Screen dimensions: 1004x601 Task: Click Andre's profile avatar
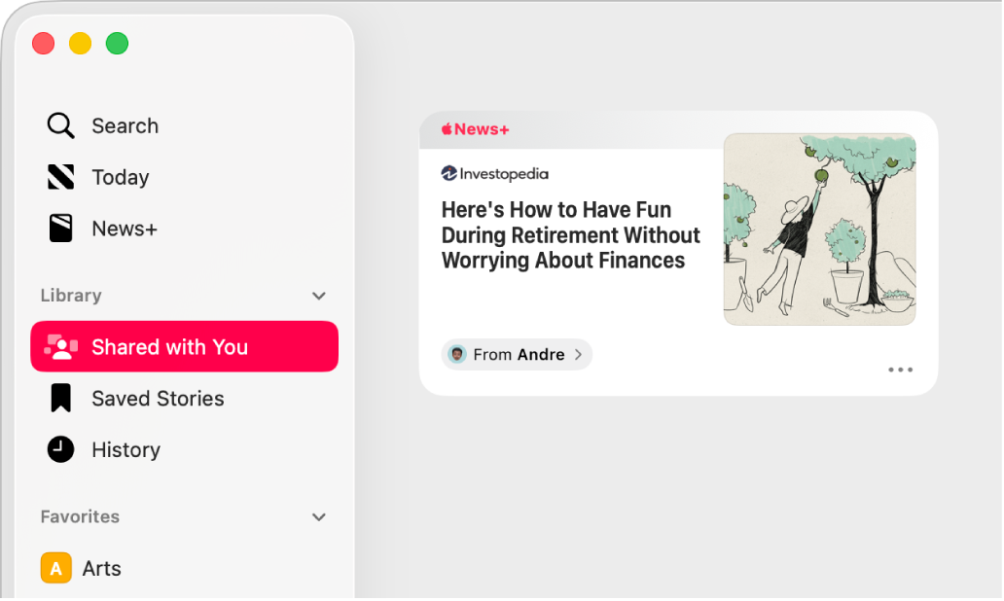[457, 354]
